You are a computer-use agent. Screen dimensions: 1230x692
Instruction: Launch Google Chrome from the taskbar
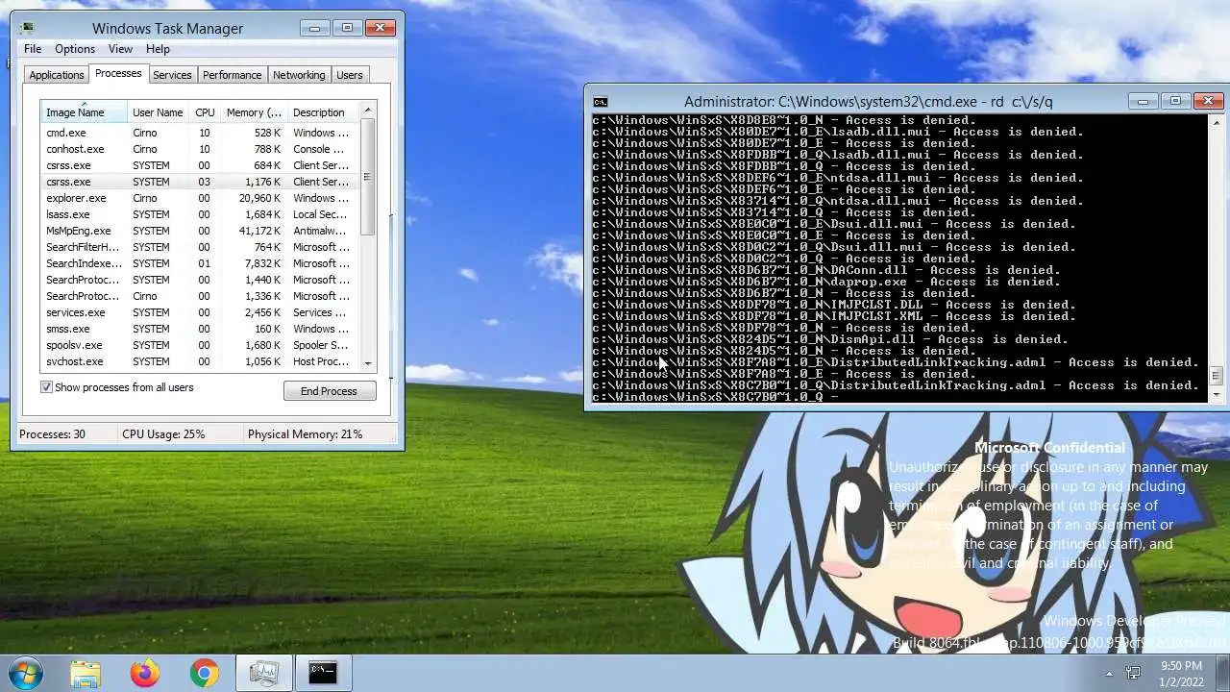204,674
